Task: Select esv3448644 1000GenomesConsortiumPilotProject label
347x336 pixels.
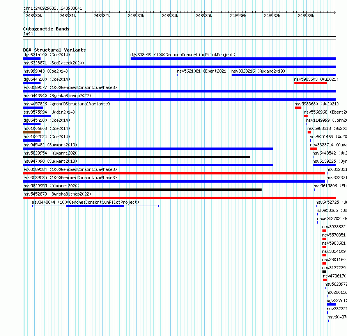Action: pos(85,202)
